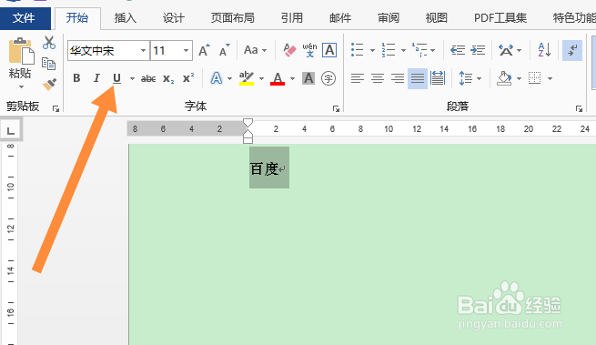Increase the paragraph indent
The height and width of the screenshot is (345, 596).
tap(478, 50)
